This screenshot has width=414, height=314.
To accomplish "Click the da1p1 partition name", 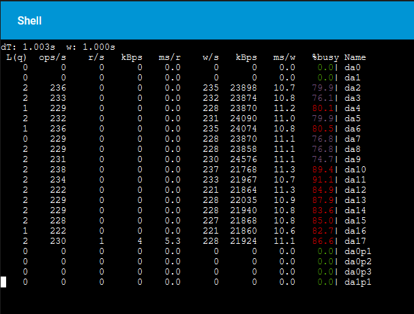I will [358, 283].
